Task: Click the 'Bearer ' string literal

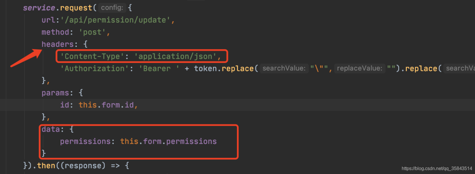Action: pos(159,69)
